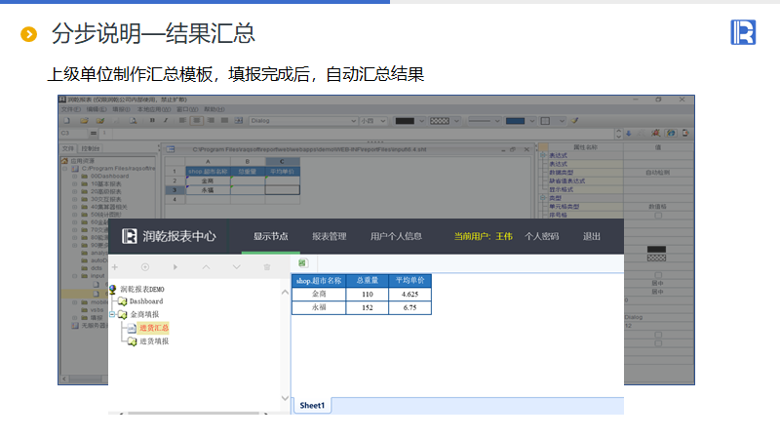
Task: Select the 进货填报 tree node
Action: (152, 341)
